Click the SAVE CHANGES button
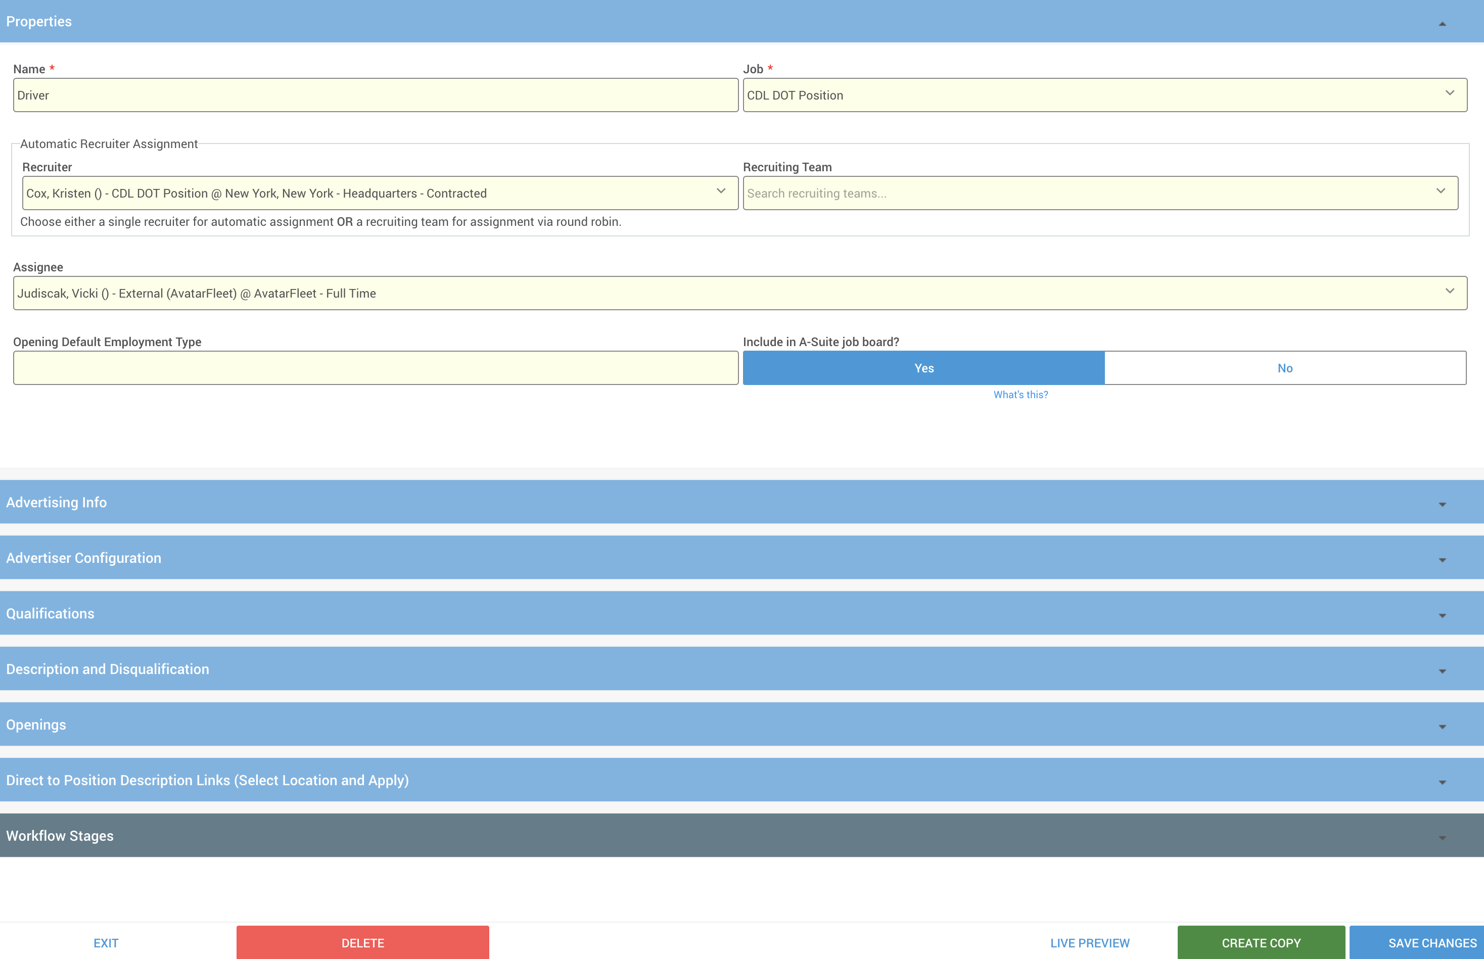The width and height of the screenshot is (1484, 959). pos(1418,943)
